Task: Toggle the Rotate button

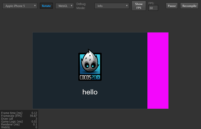Action: click(x=46, y=6)
